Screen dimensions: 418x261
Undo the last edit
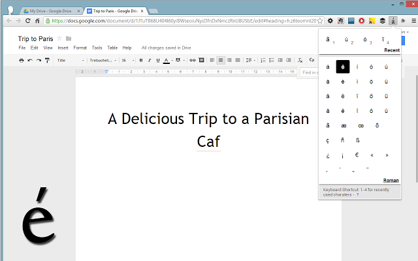point(30,60)
